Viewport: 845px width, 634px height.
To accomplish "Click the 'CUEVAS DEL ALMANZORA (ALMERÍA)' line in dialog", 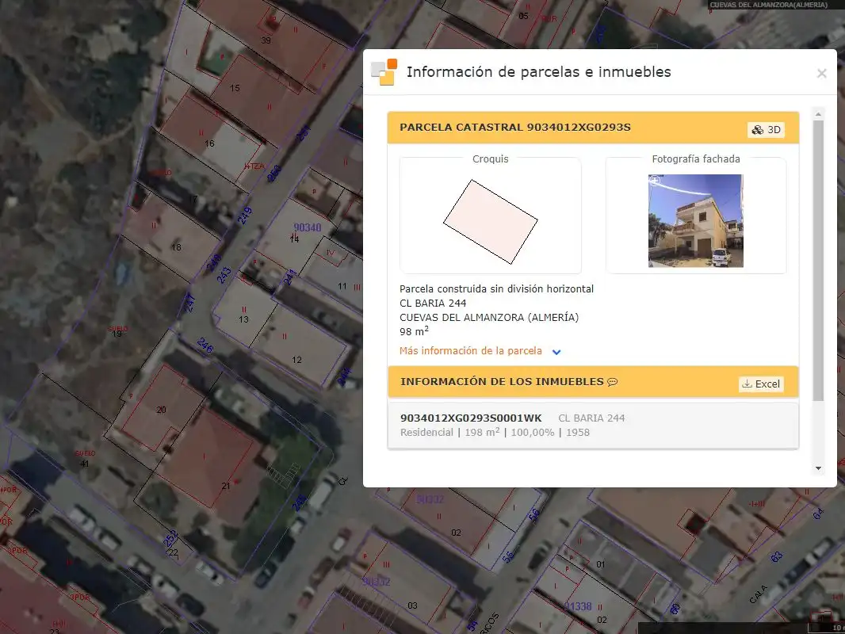I will coord(489,317).
